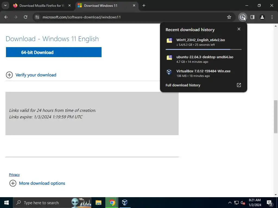Expand Verify your download plus icon
The height and width of the screenshot is (208, 278).
10,75
